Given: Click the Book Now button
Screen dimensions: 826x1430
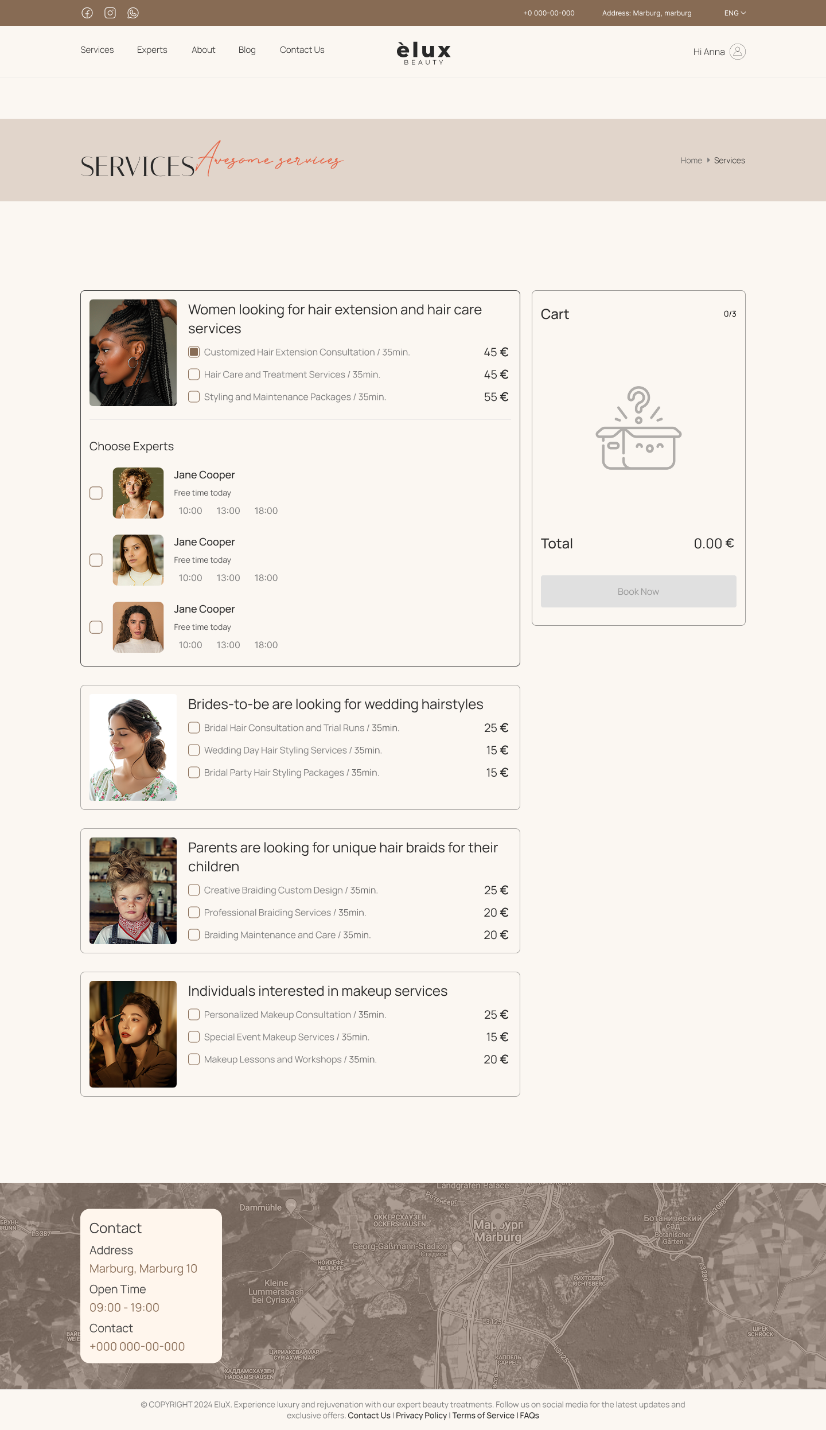Looking at the screenshot, I should pyautogui.click(x=638, y=591).
